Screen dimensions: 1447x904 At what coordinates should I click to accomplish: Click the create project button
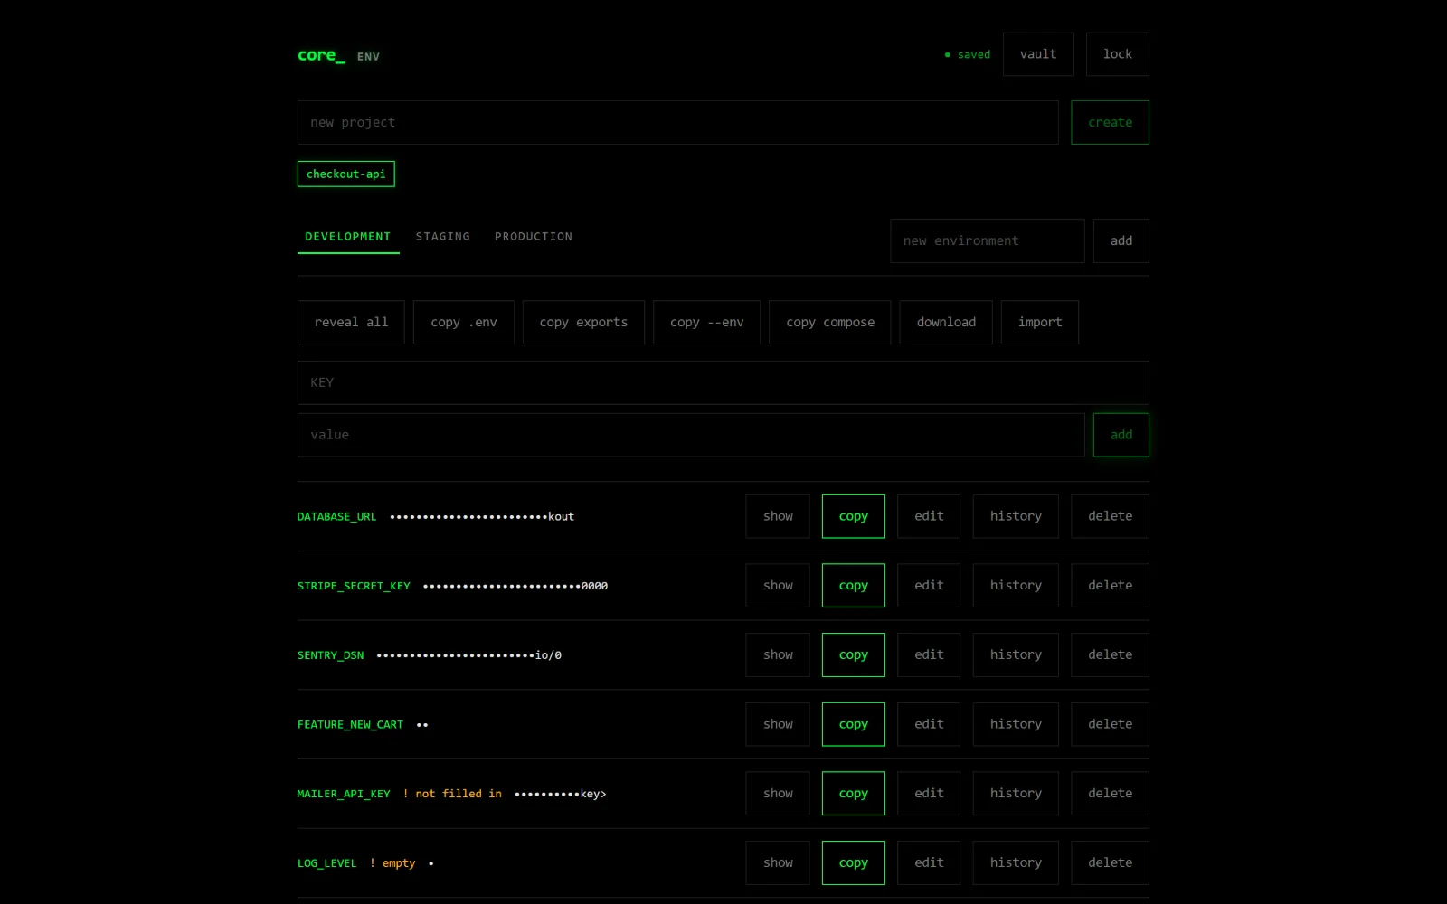1110,122
